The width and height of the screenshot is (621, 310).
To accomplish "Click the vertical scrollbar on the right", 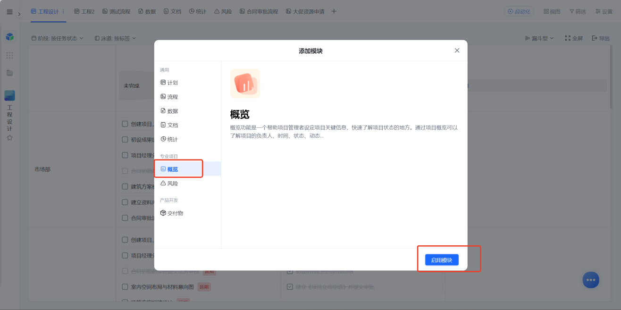I will [x=612, y=78].
